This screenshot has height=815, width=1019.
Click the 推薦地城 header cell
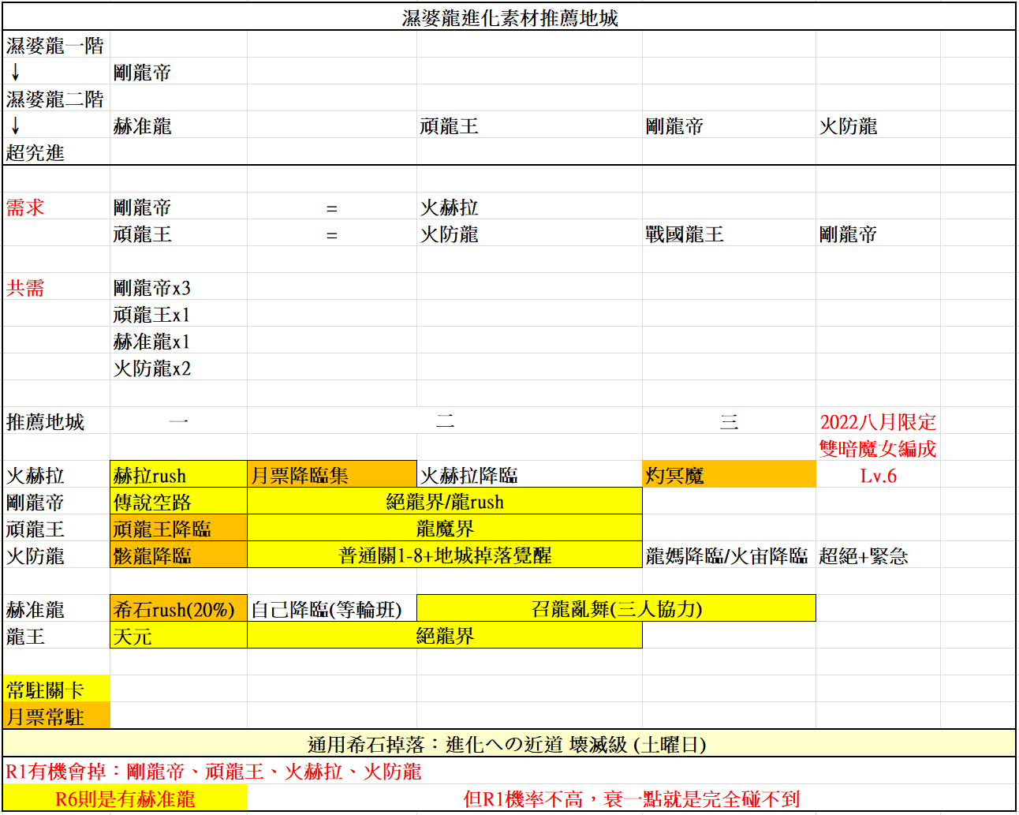[x=56, y=421]
